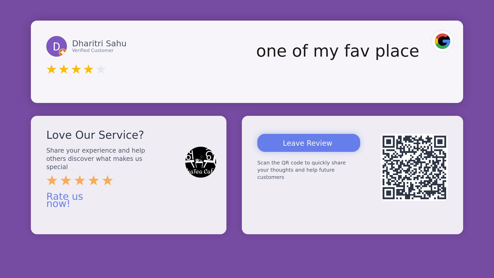Click the fourth orange rating star
Viewport: 494px width, 278px height.
pos(94,180)
